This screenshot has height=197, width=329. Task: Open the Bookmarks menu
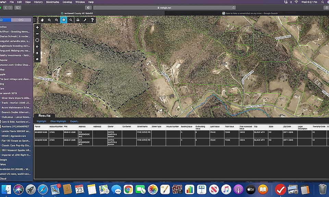[52, 2]
